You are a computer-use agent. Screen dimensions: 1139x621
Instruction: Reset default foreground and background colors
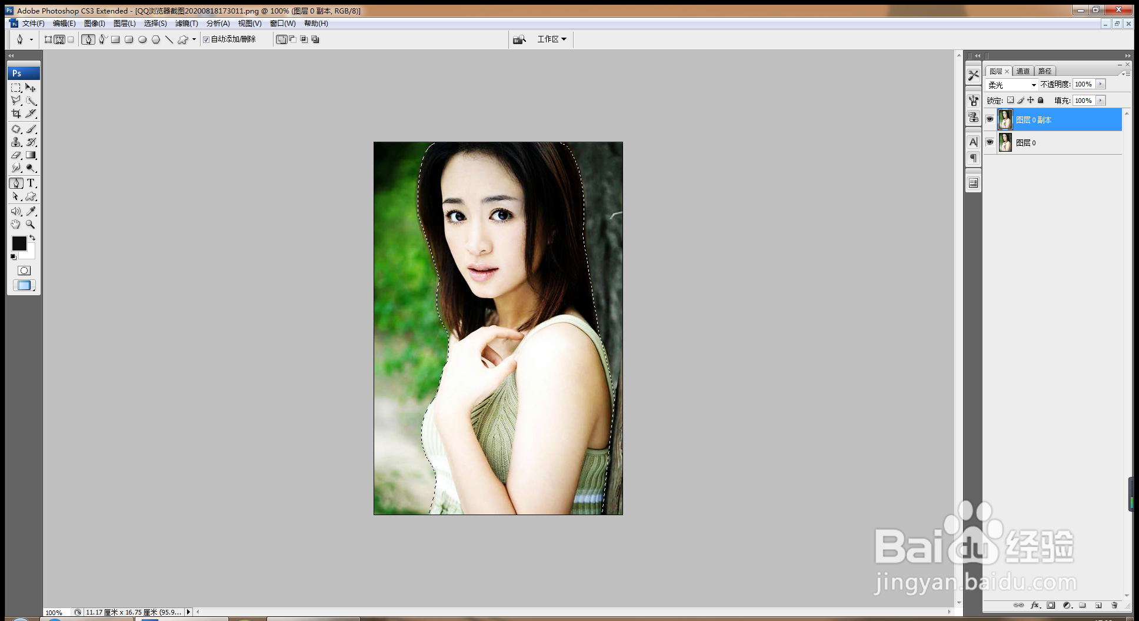pyautogui.click(x=13, y=257)
